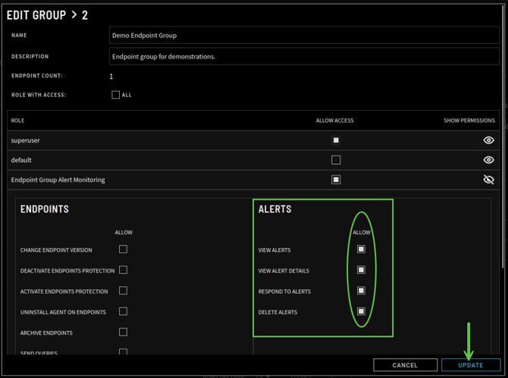This screenshot has width=508, height=378.
Task: Enable Deactivate Endpoints Protection permission
Action: (123, 270)
